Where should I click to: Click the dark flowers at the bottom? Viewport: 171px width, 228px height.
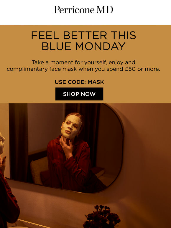point(102,217)
